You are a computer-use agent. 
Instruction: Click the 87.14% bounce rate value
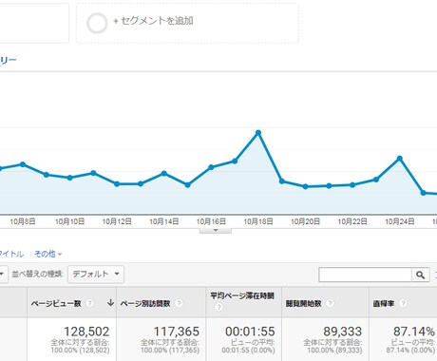coord(414,332)
